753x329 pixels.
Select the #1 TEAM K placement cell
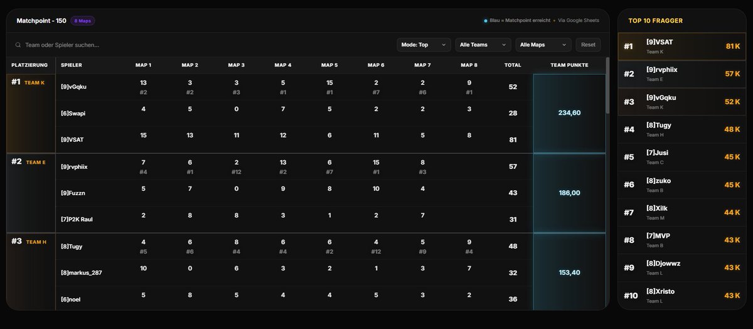tap(31, 113)
